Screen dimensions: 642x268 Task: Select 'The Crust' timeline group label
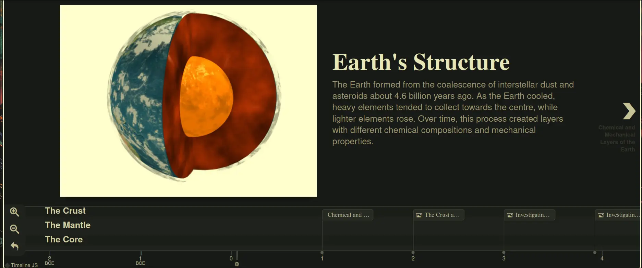click(x=65, y=211)
